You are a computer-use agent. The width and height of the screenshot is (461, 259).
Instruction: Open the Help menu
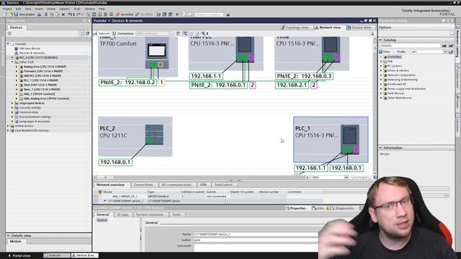pyautogui.click(x=102, y=9)
